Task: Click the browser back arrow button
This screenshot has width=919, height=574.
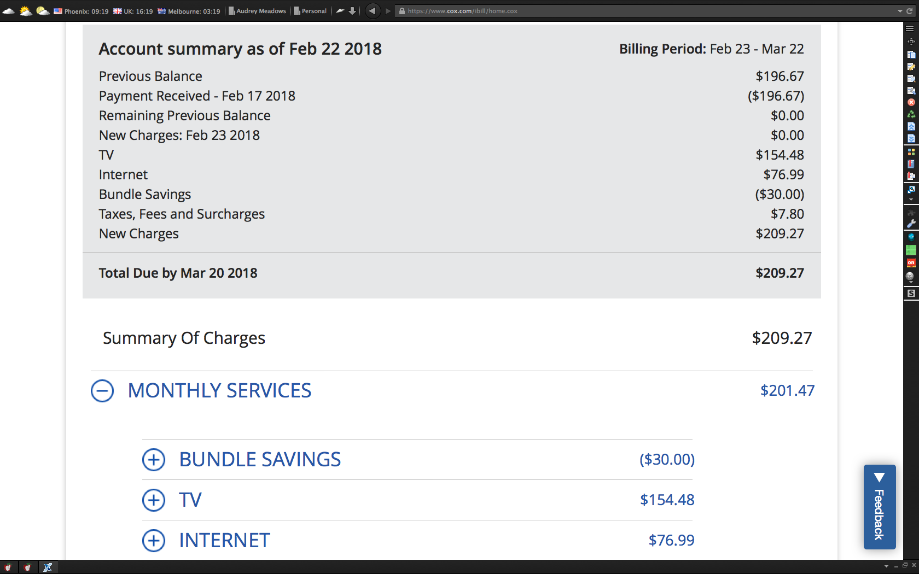Action: [x=373, y=11]
